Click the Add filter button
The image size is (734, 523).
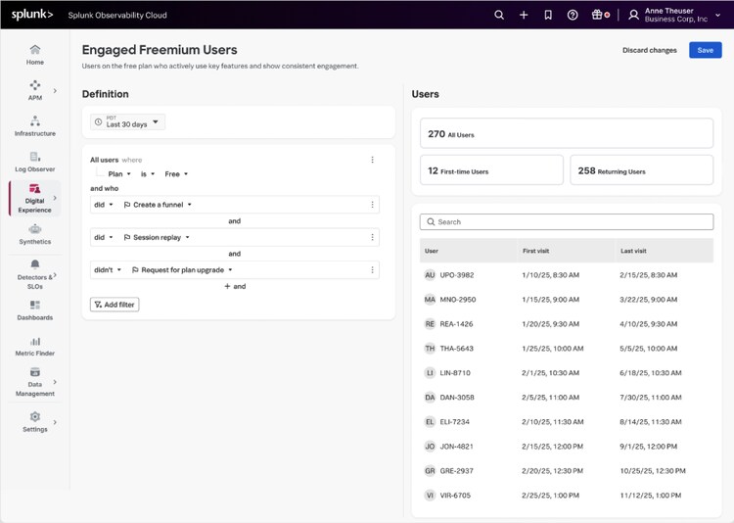(x=115, y=305)
